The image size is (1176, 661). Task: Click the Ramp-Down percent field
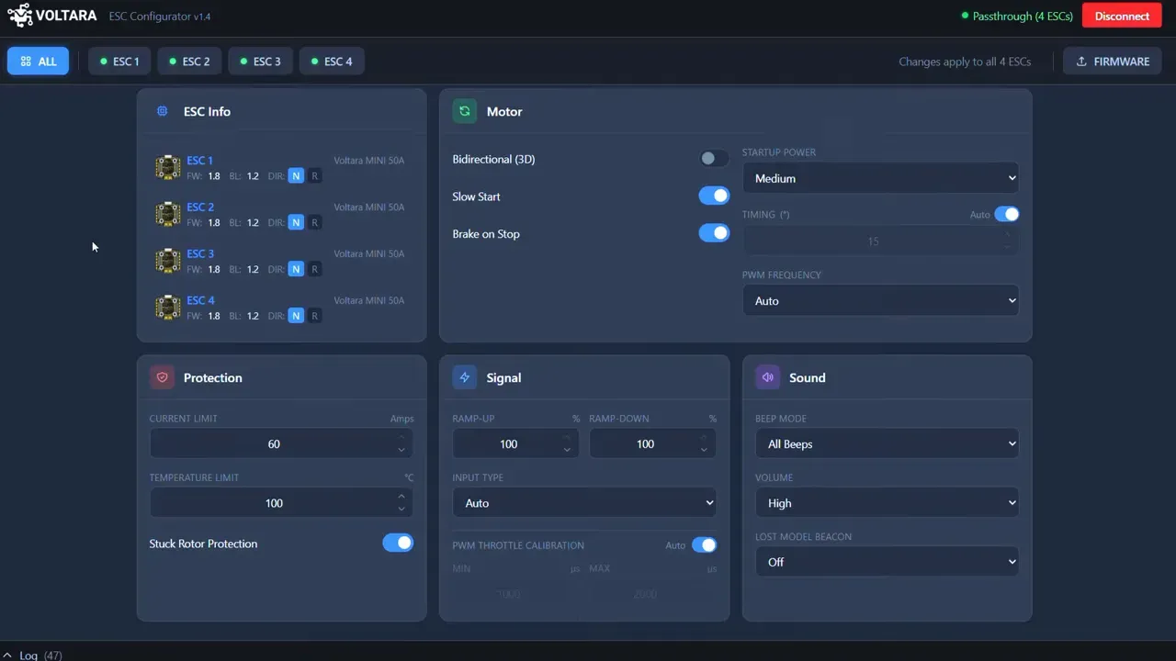pyautogui.click(x=652, y=444)
